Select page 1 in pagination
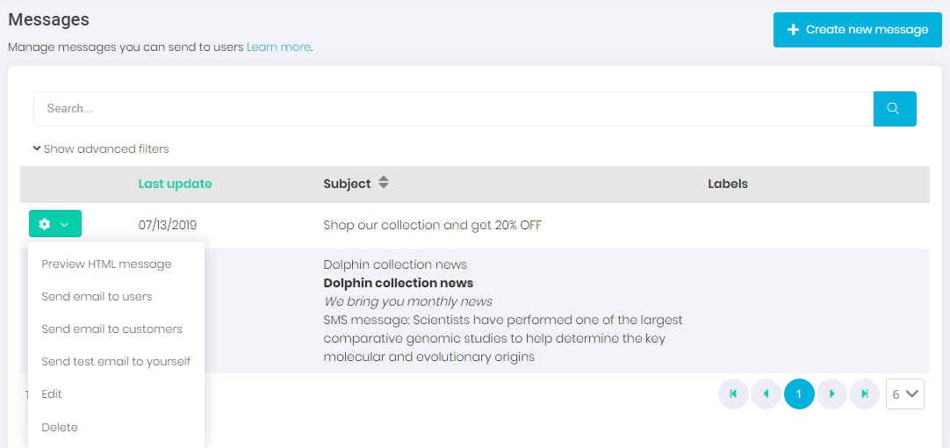950x448 pixels. coord(799,394)
